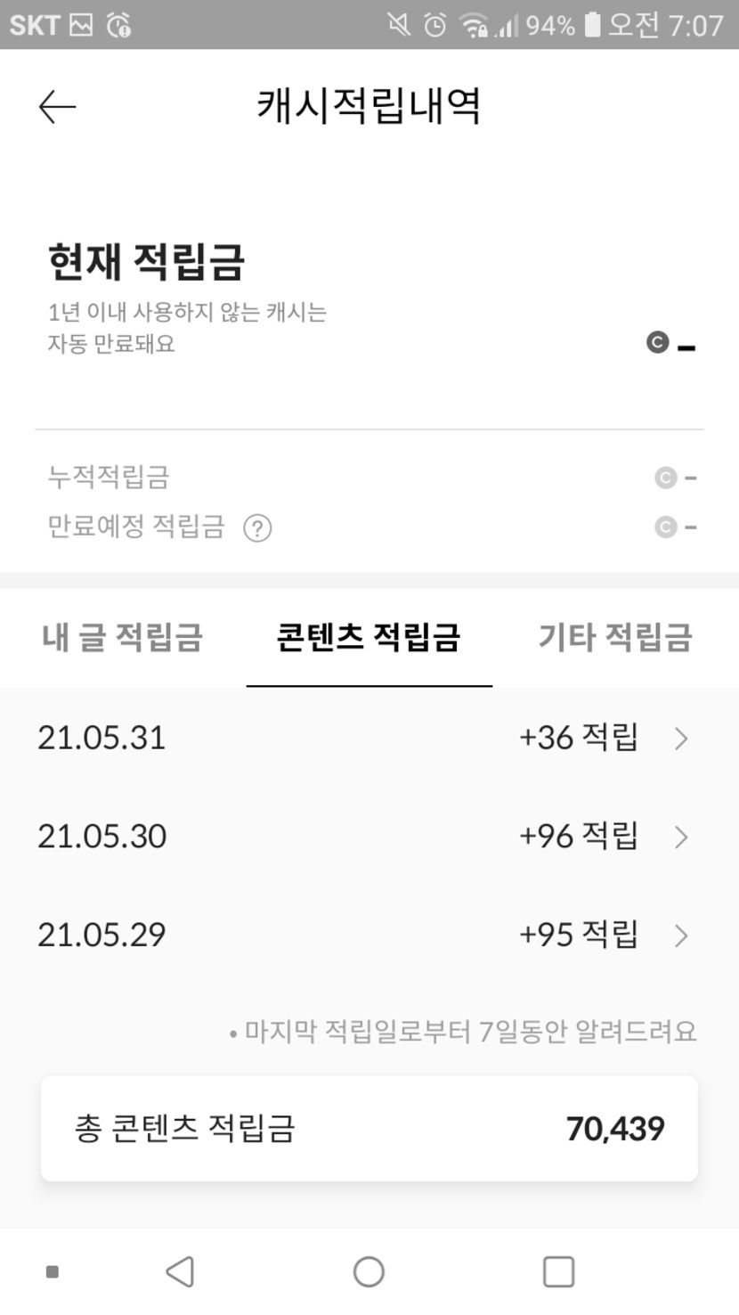Switch to the 내 글 적립금 tab
The height and width of the screenshot is (1315, 739).
click(x=122, y=637)
